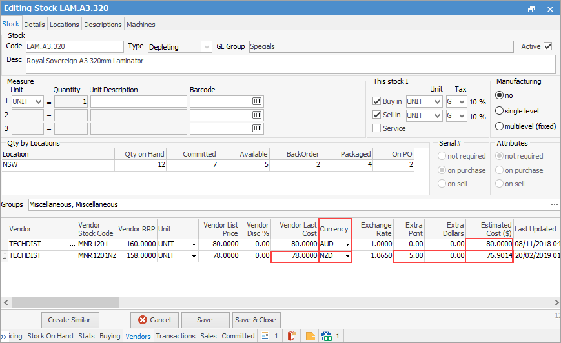
Task: Switch to the Descriptions tab
Action: point(103,24)
